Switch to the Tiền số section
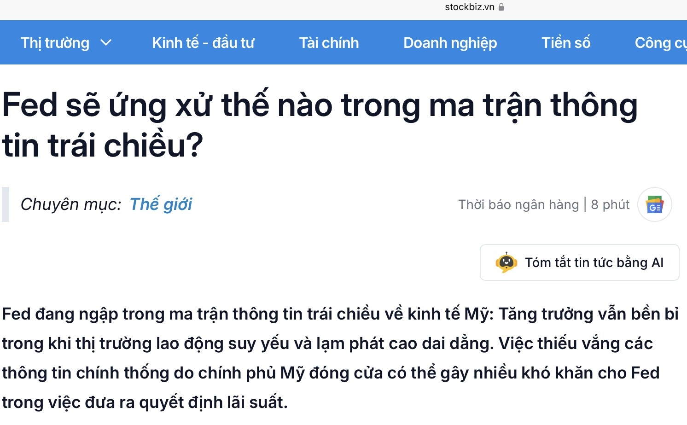The height and width of the screenshot is (425, 687). click(566, 43)
